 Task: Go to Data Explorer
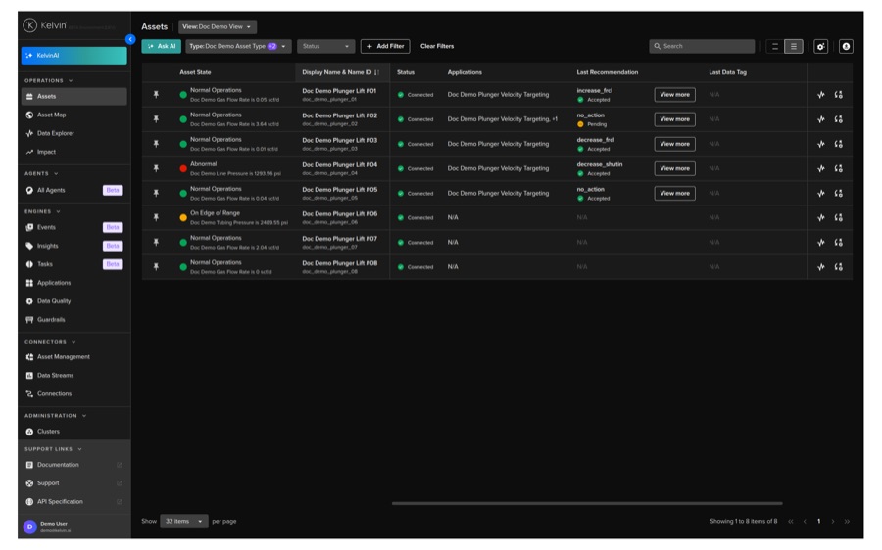(x=55, y=134)
